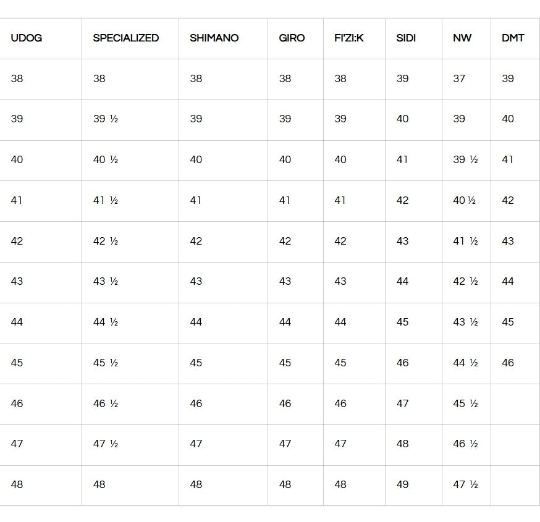
Task: Select 47 ½ in the SPECIALIZED column
Action: pos(106,444)
